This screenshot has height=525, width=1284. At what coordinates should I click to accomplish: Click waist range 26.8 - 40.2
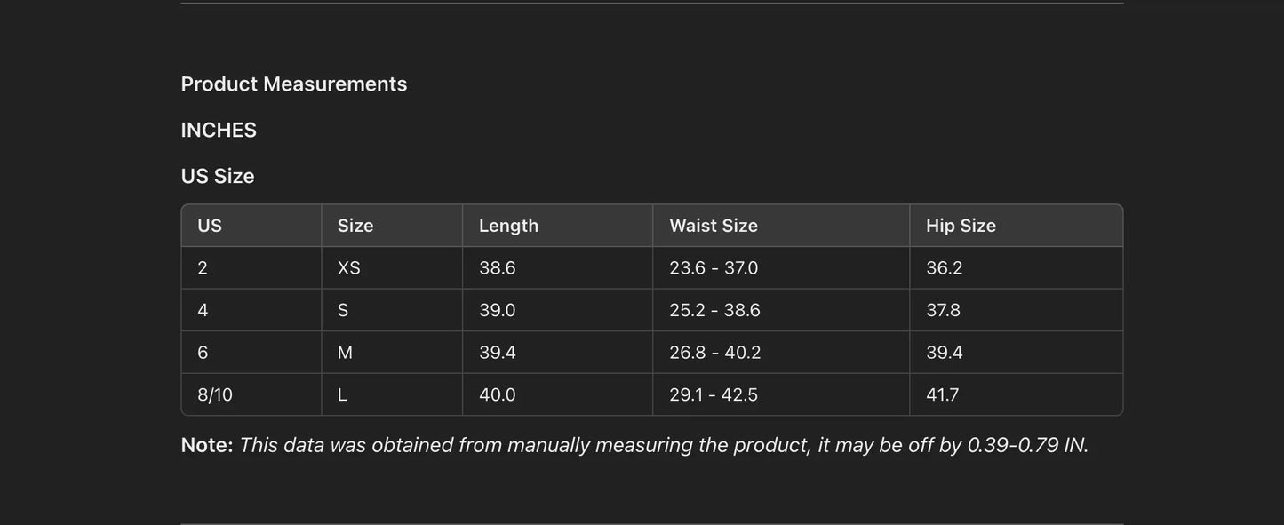click(715, 353)
